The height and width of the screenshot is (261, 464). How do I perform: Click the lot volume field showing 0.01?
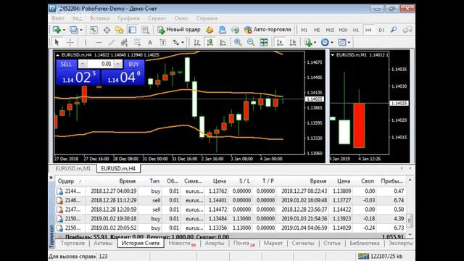[100, 64]
